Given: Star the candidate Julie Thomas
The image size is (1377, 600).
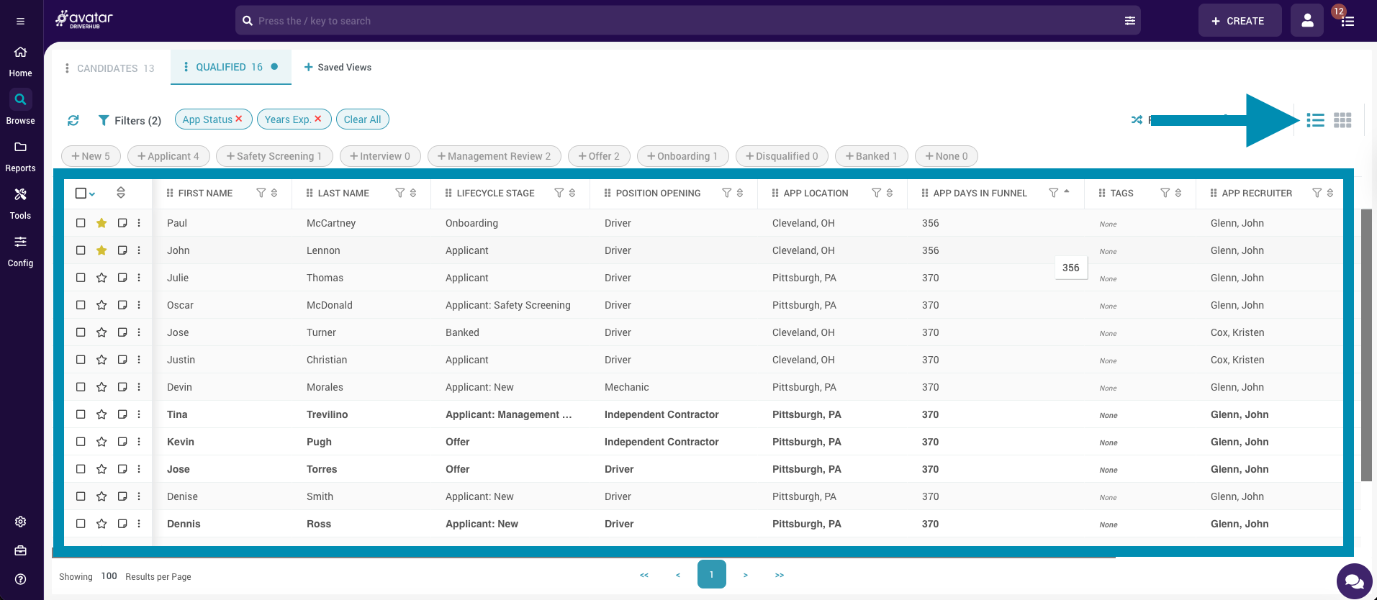Looking at the screenshot, I should pos(101,278).
